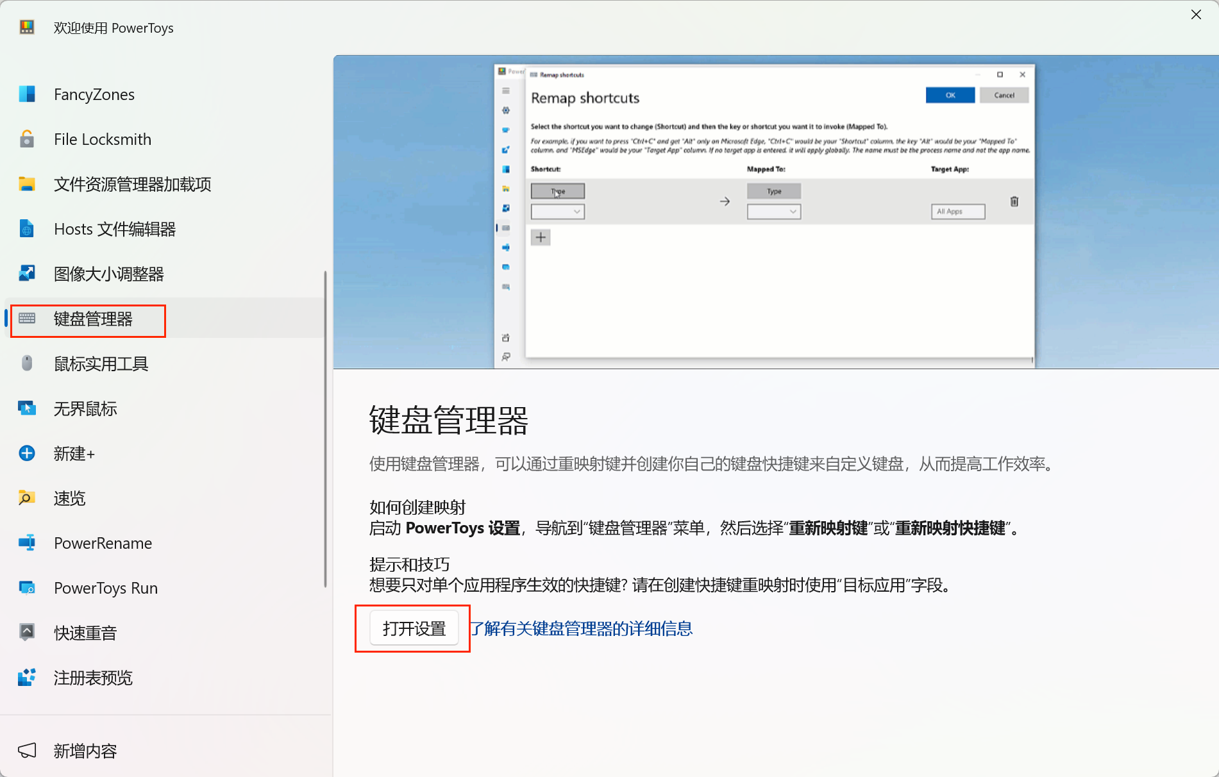Open the 新建+ module page
1219x777 pixels.
pyautogui.click(x=165, y=453)
